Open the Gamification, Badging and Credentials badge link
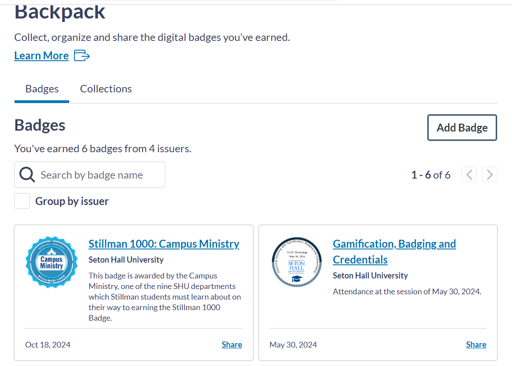Viewport: 512px width, 366px height. click(394, 252)
